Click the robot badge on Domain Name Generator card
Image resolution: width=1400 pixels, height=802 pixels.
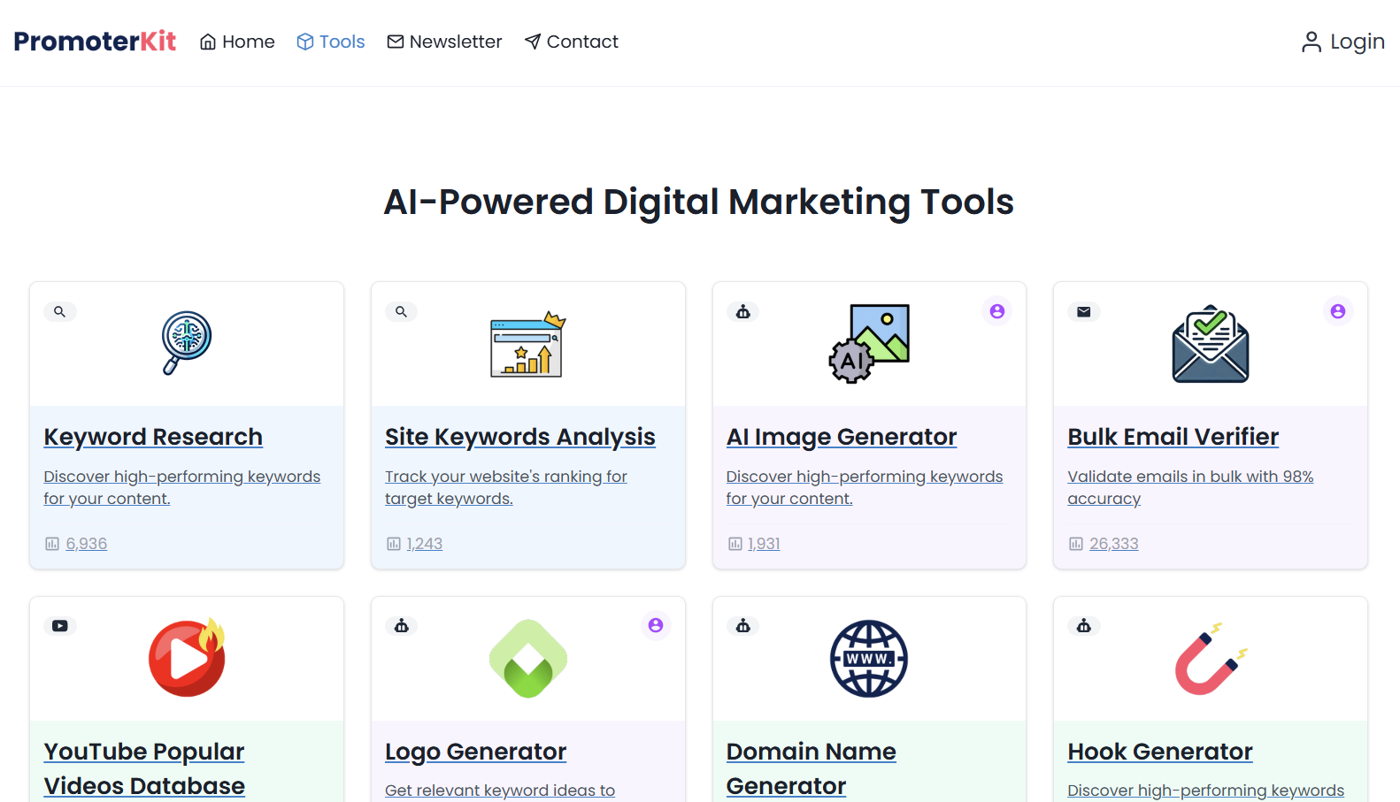743,626
